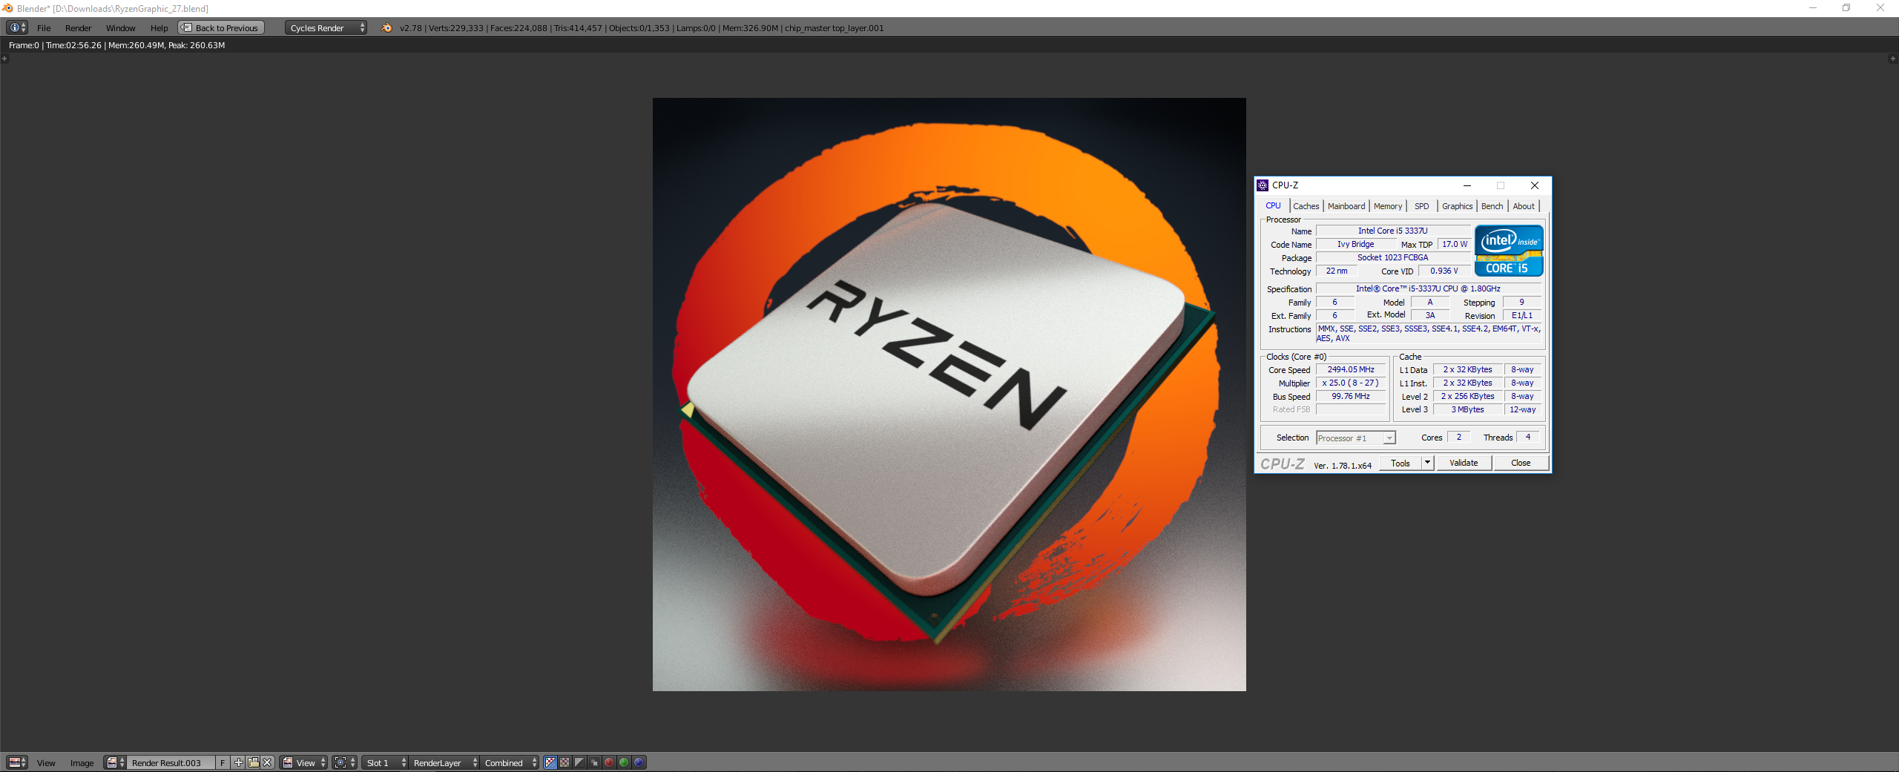Viewport: 1899px width, 772px height.
Task: Restore down the Blender window
Action: coord(1846,8)
